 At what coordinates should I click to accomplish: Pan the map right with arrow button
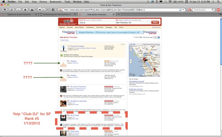point(158,61)
